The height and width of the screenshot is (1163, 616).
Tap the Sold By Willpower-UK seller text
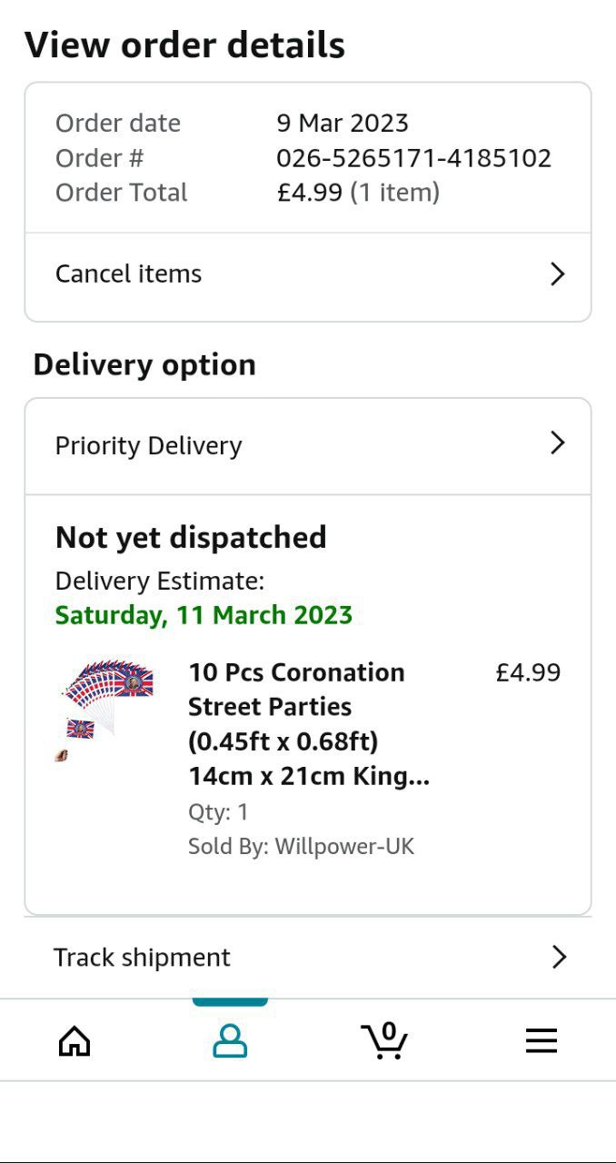[301, 847]
